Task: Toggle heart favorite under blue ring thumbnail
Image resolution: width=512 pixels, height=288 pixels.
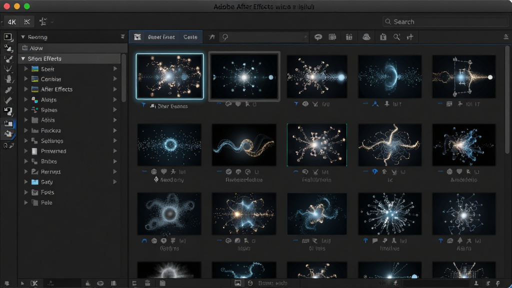Action: 164,171
